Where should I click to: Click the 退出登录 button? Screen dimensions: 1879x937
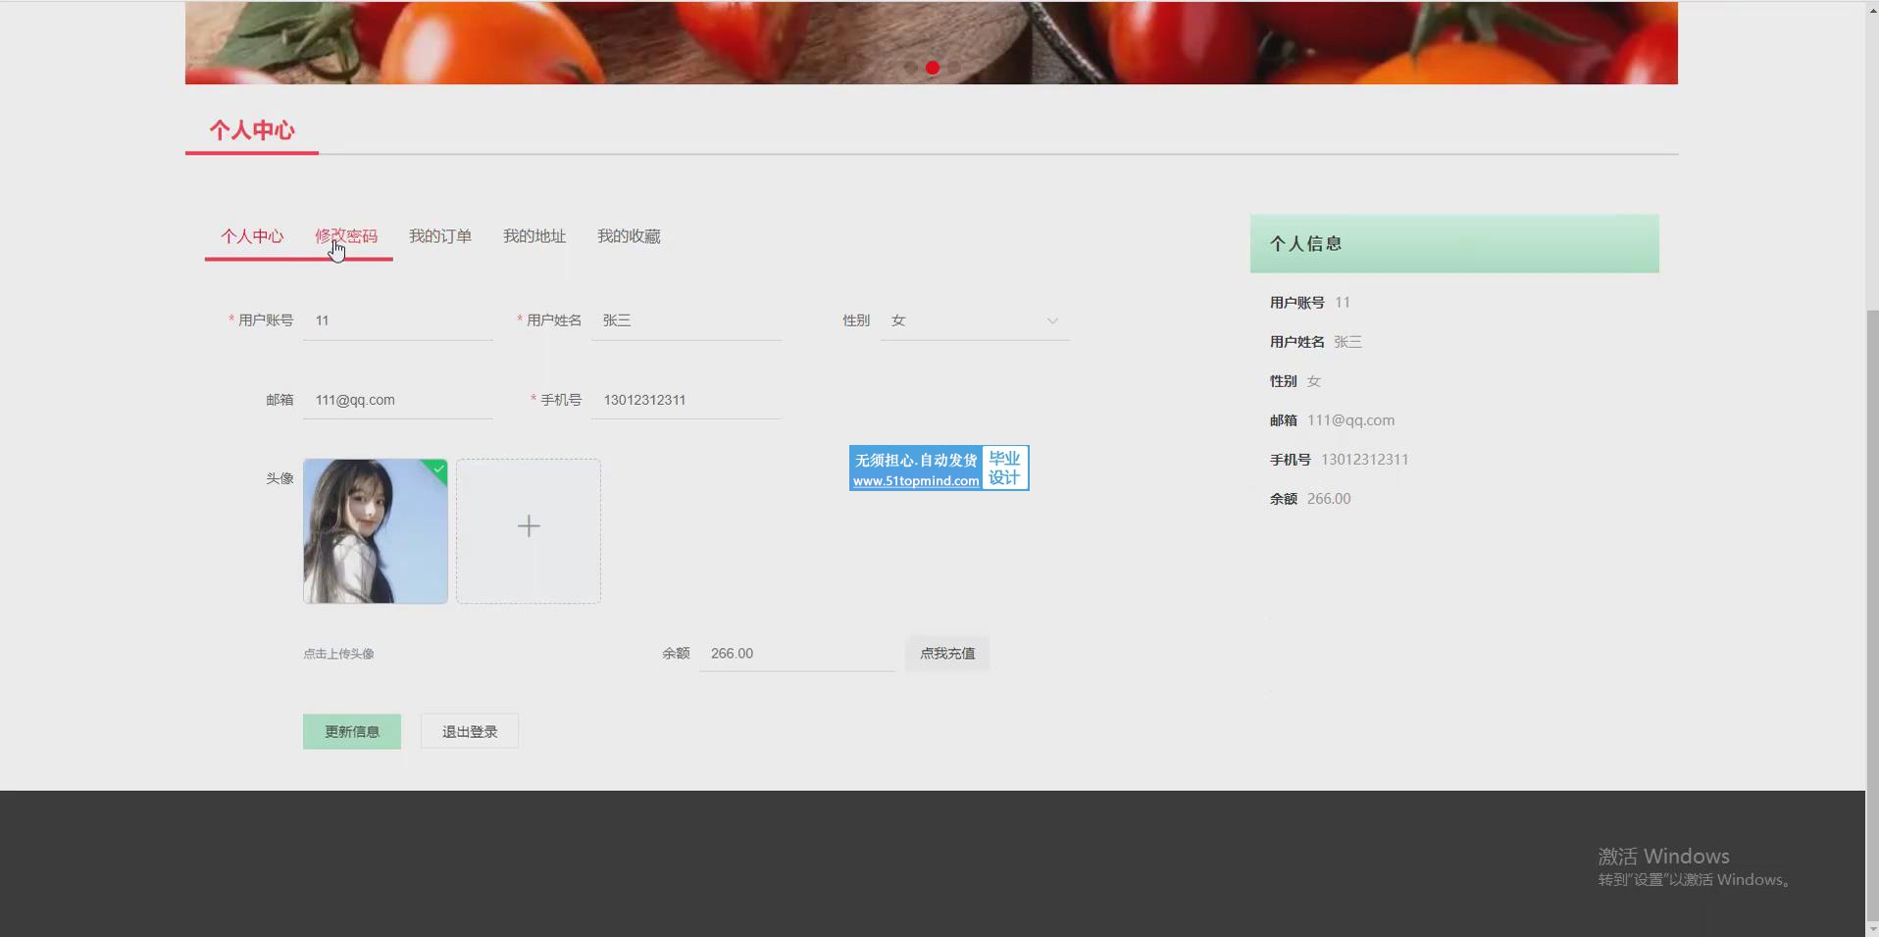[x=470, y=732]
